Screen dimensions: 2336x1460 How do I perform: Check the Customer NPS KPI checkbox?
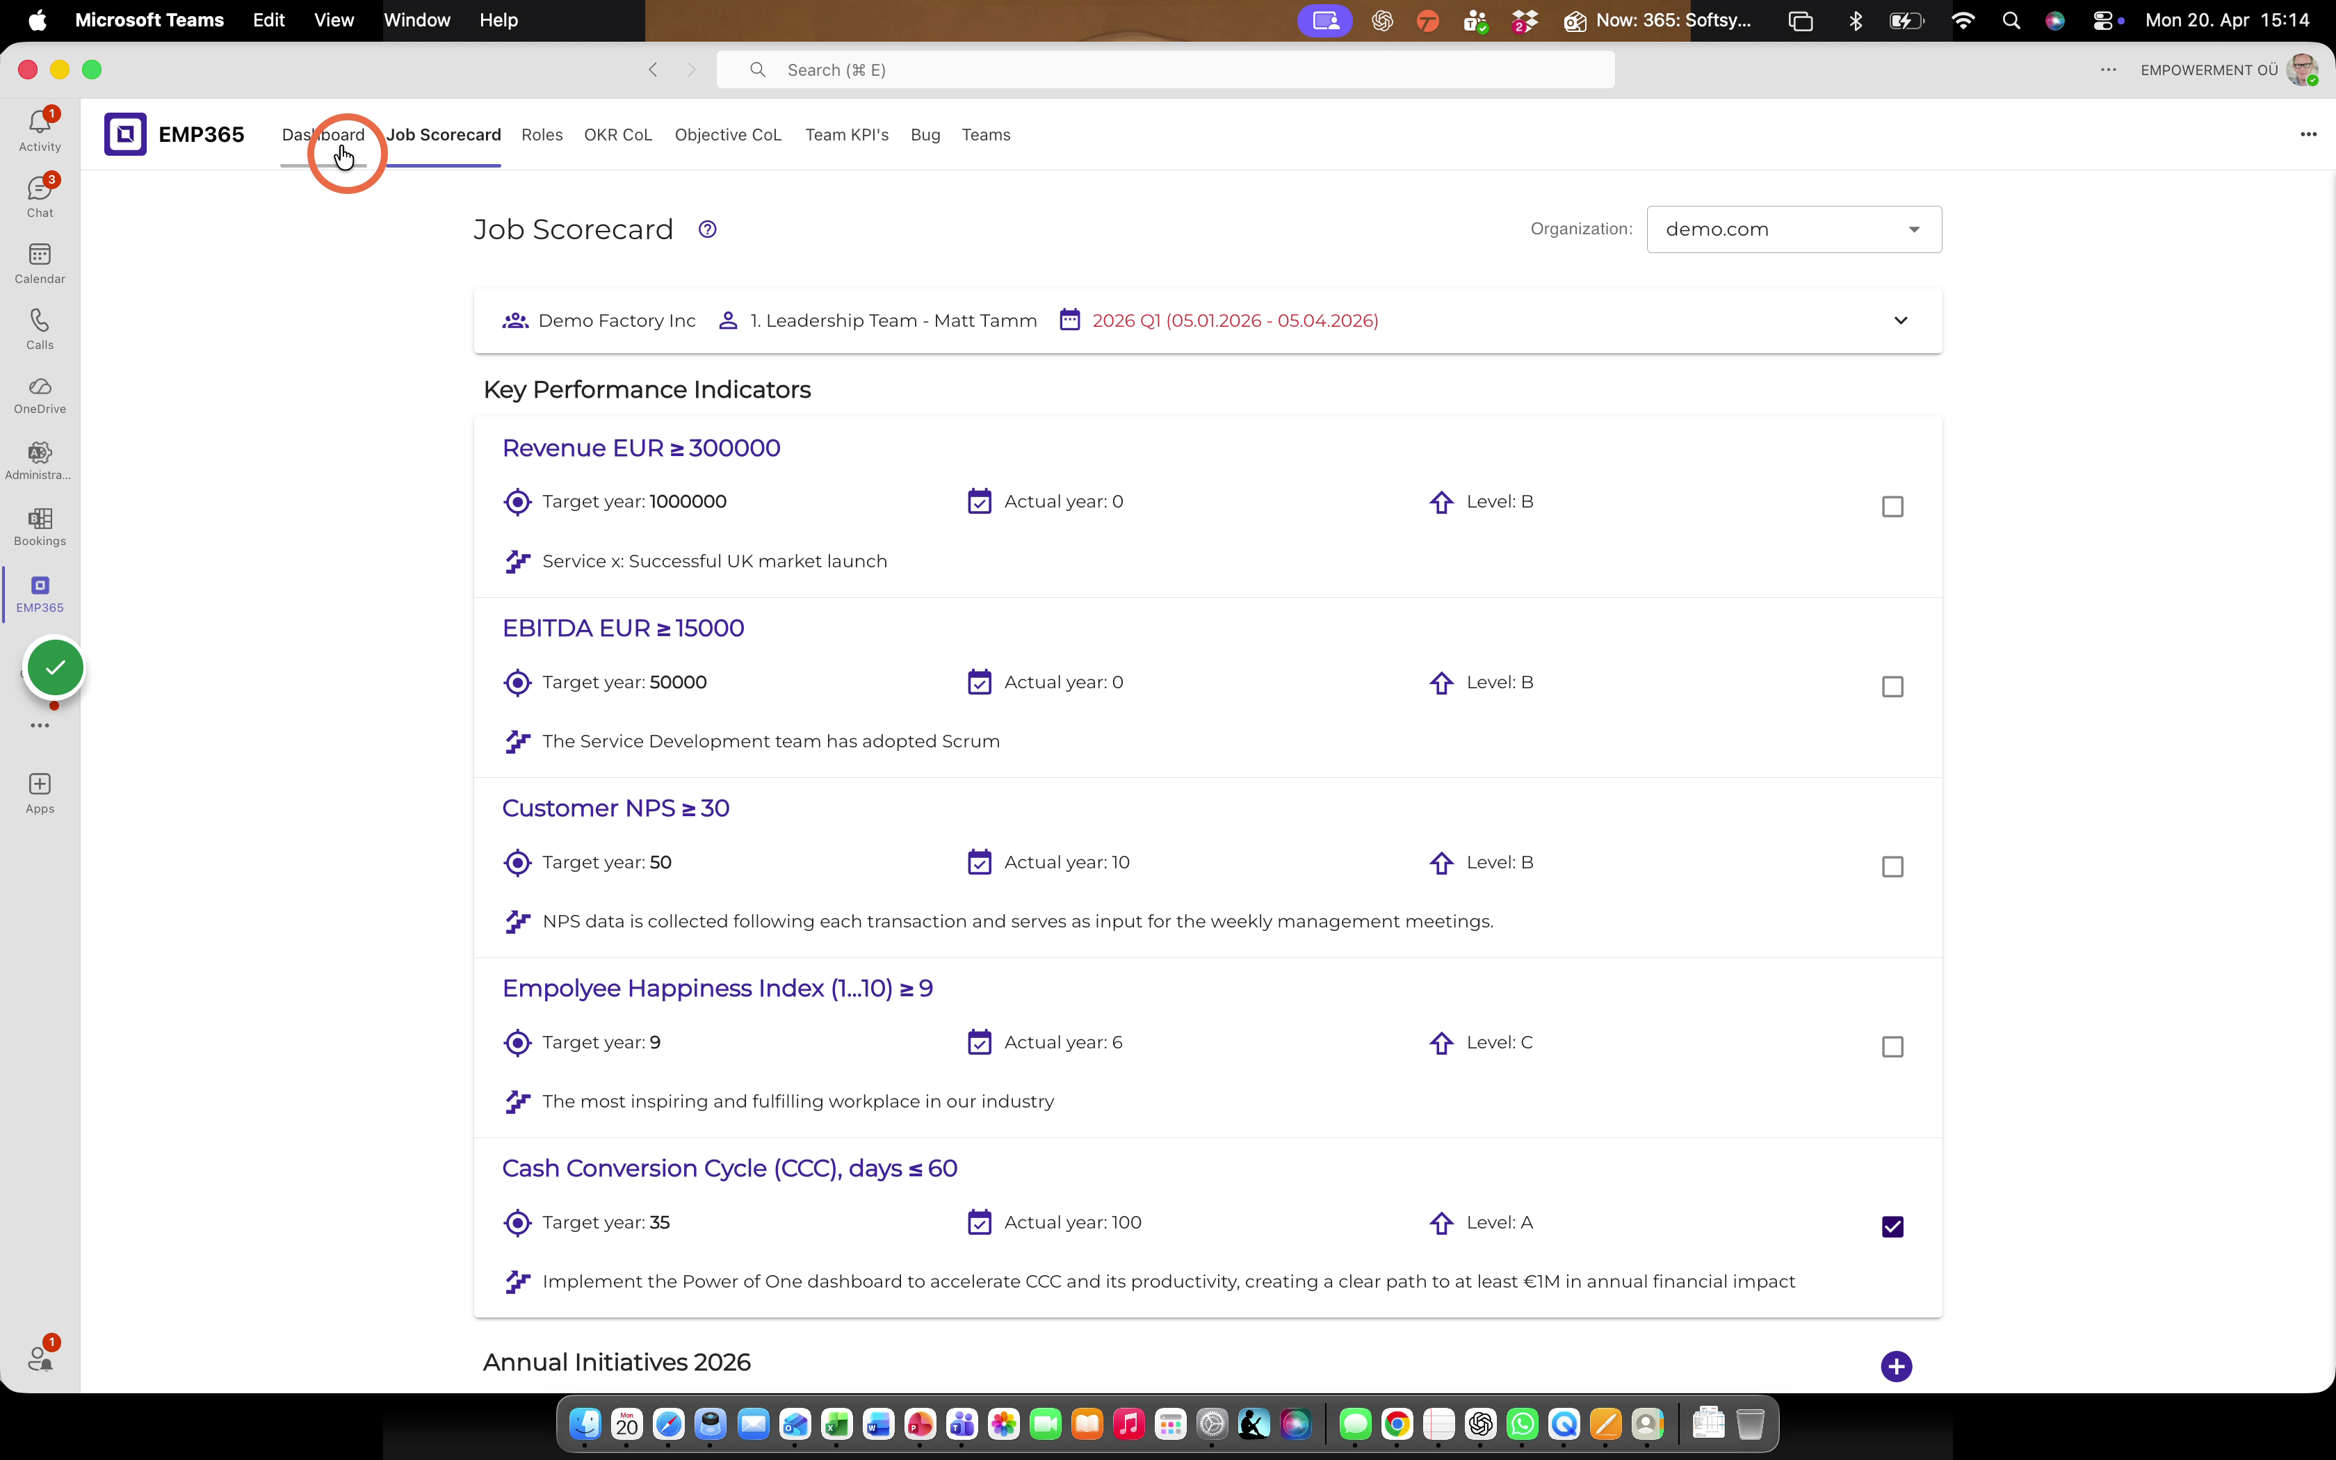1892,867
